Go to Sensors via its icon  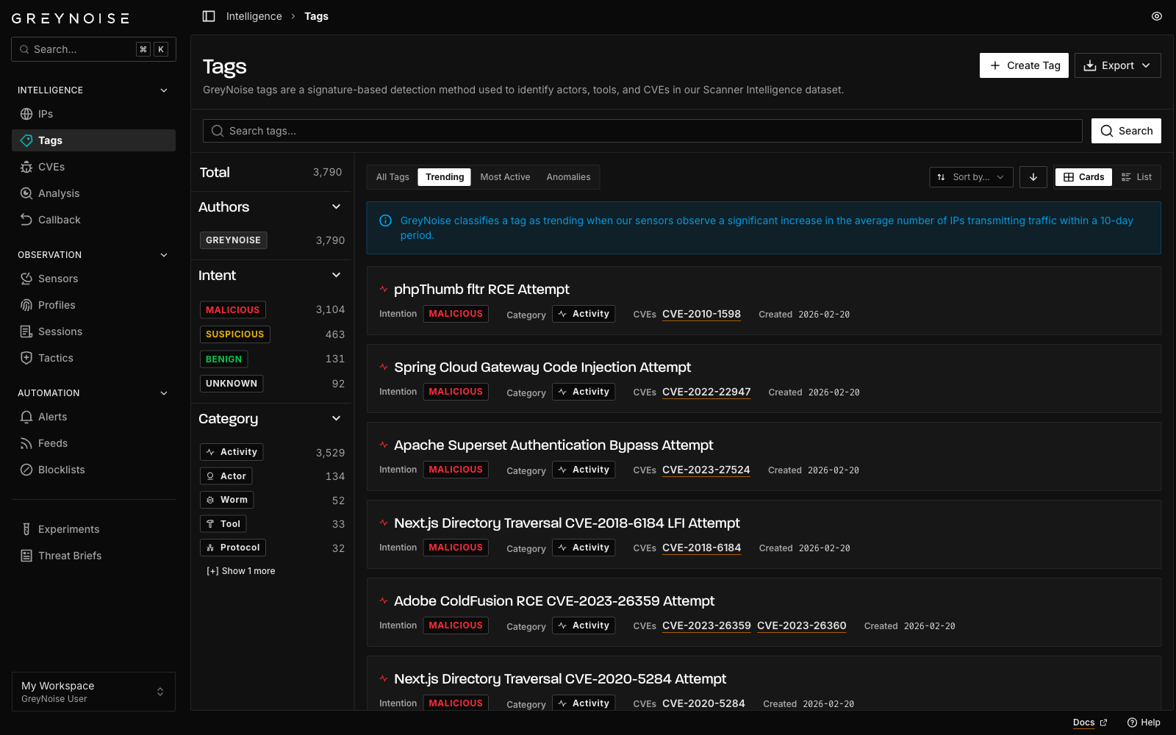[x=26, y=279]
